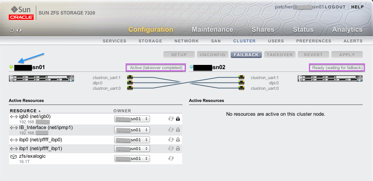Click the swap-owner arrows icon in the zfs/exalogic row
Image resolution: width=373 pixels, height=181 pixels.
(171, 158)
